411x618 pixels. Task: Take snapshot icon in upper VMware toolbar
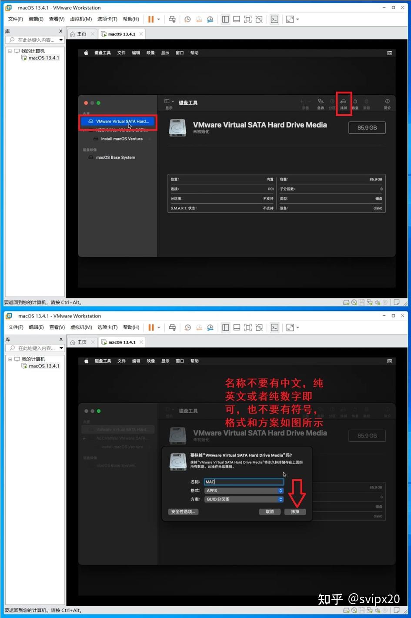point(187,19)
